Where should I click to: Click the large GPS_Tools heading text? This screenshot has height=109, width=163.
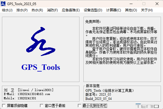tap(41, 67)
